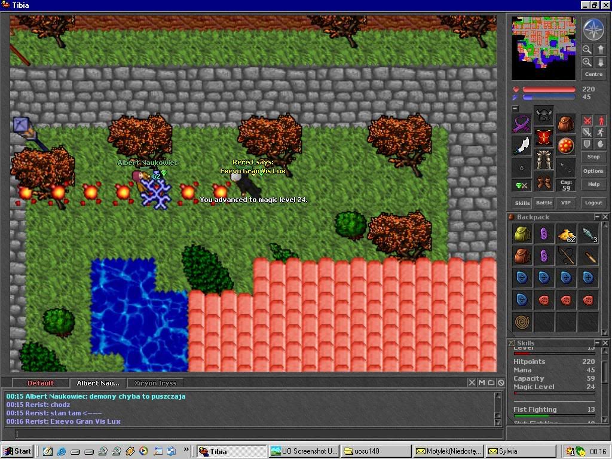Viewport: 612px width, 459px height.
Task: Click the compass rose map navigator
Action: [x=593, y=29]
